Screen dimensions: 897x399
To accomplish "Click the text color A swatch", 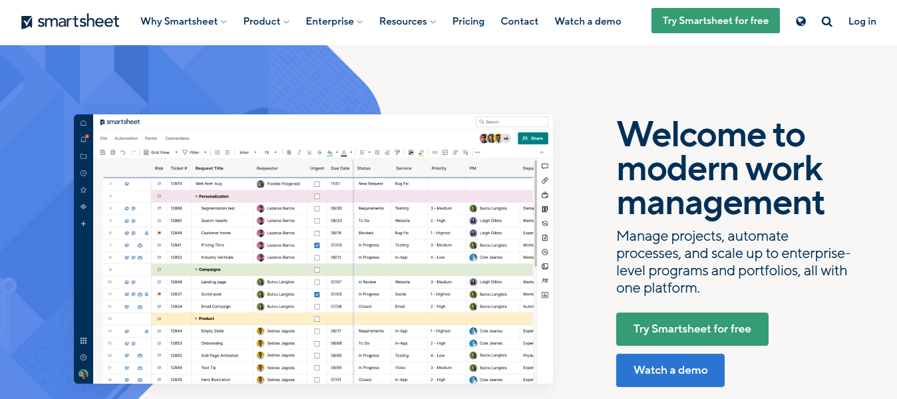I will click(344, 152).
